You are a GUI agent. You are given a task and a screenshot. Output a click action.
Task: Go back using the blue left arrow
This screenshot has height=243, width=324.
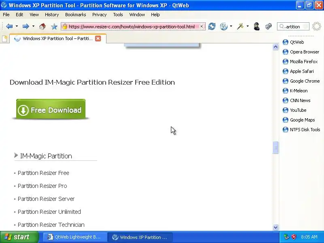(x=9, y=26)
